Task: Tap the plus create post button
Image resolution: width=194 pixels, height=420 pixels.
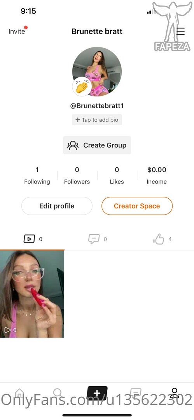Action: (97, 394)
